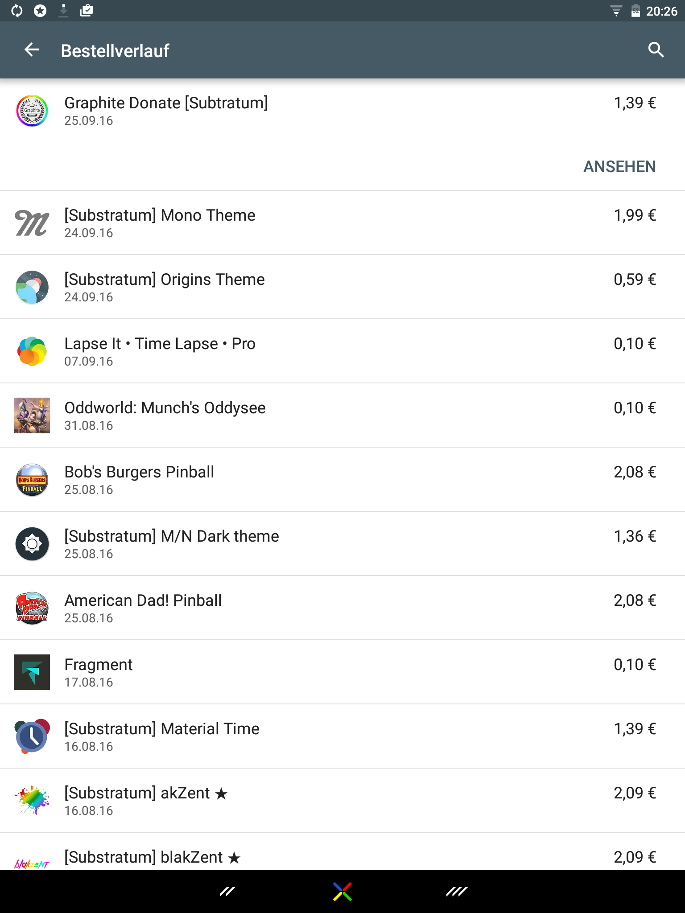This screenshot has width=685, height=913.
Task: Select the Fragment order entry title
Action: [x=99, y=665]
